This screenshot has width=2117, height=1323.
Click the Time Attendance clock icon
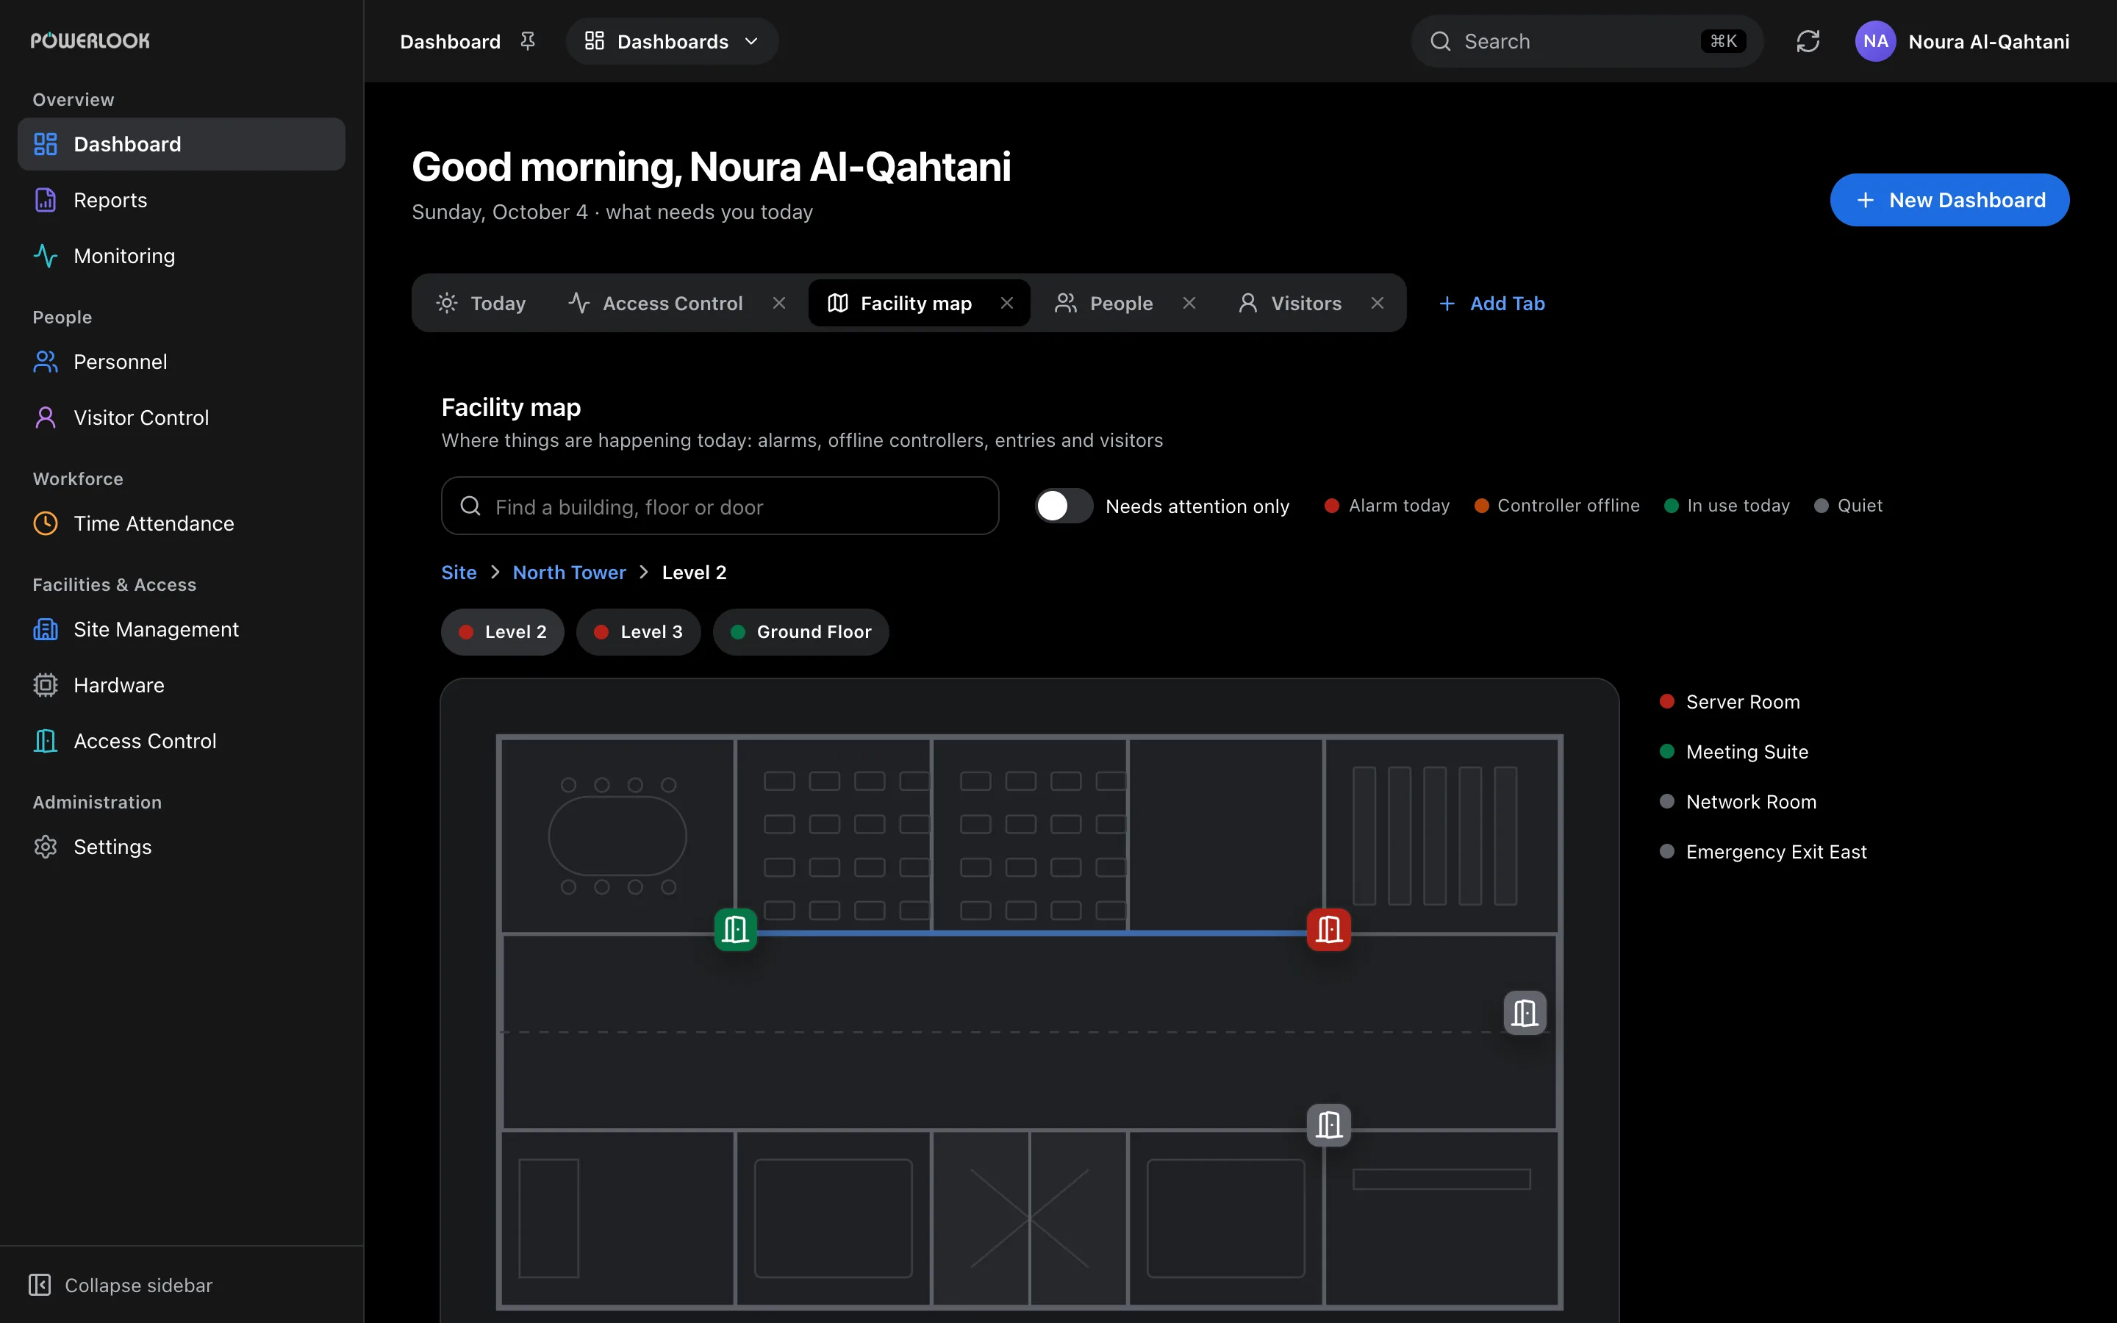coord(46,523)
